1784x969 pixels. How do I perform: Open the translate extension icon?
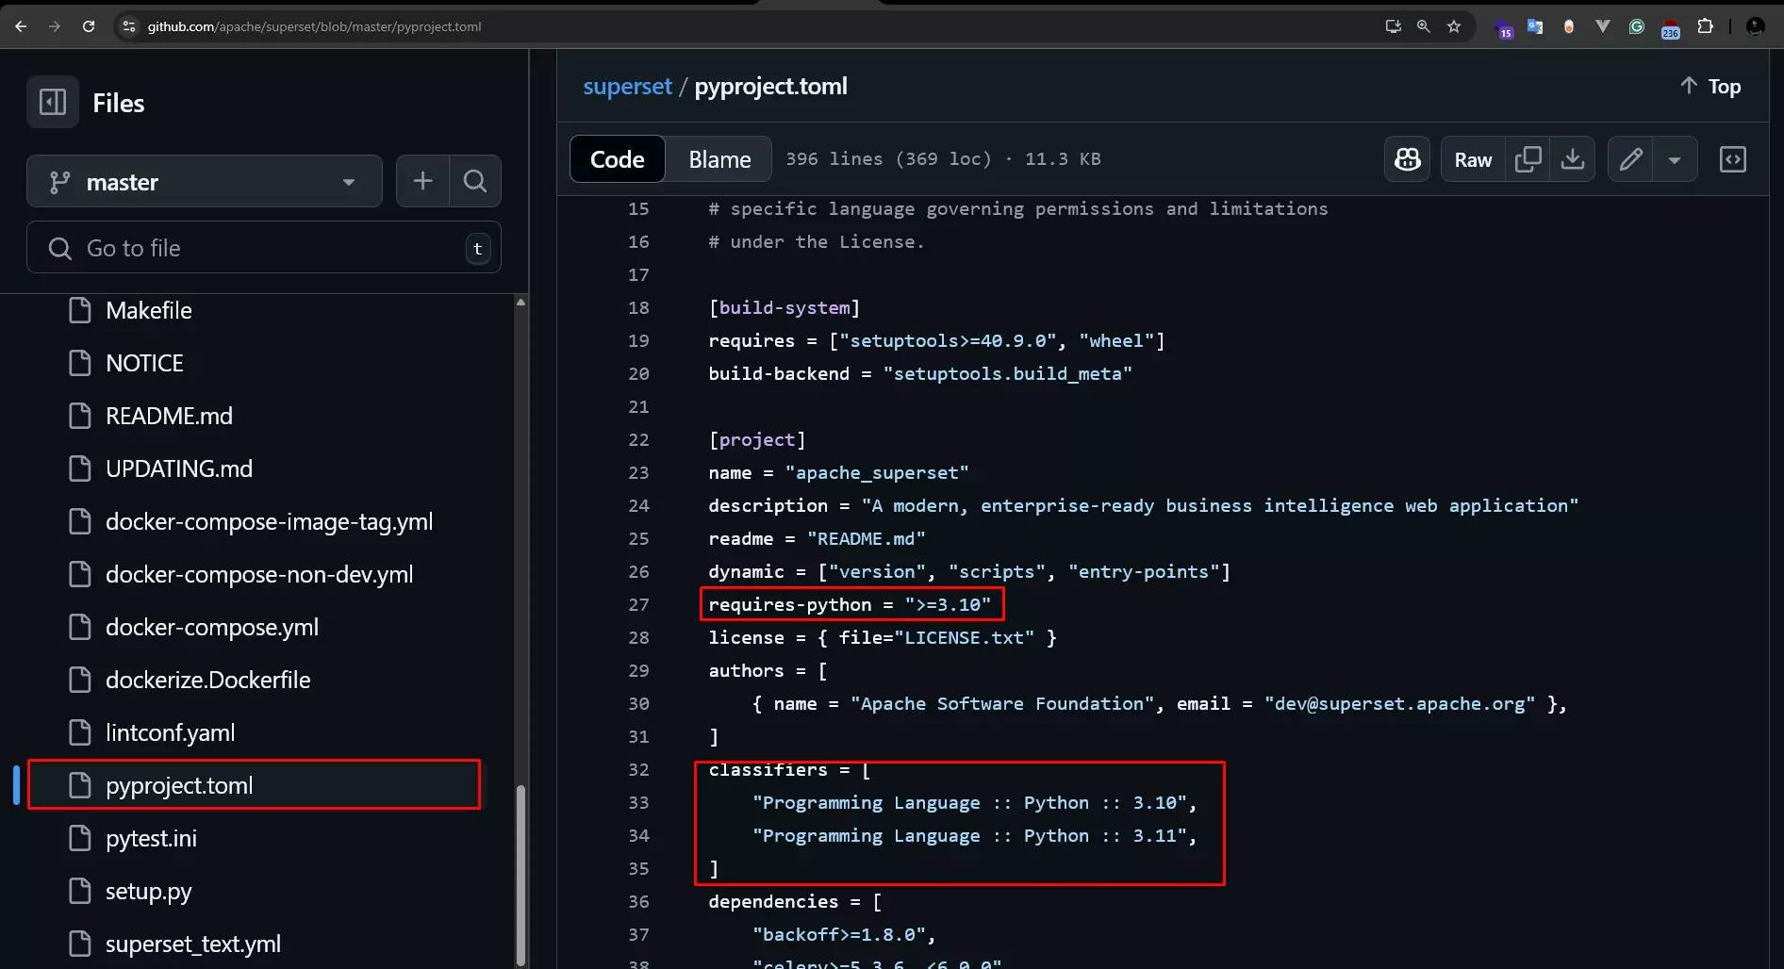[1535, 26]
